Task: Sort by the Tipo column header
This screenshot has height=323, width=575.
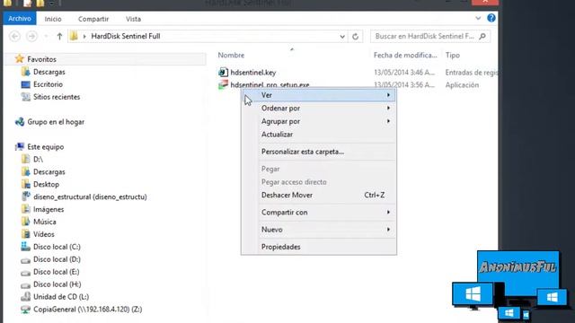Action: click(453, 55)
